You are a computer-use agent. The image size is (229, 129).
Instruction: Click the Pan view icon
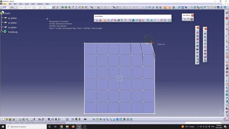(x=101, y=119)
